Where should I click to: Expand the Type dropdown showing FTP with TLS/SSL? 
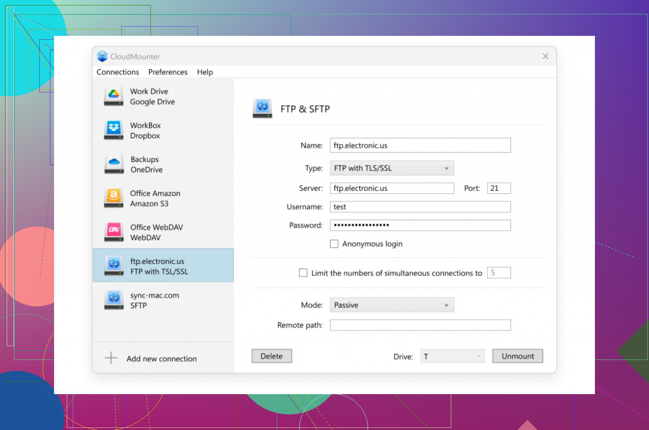392,168
